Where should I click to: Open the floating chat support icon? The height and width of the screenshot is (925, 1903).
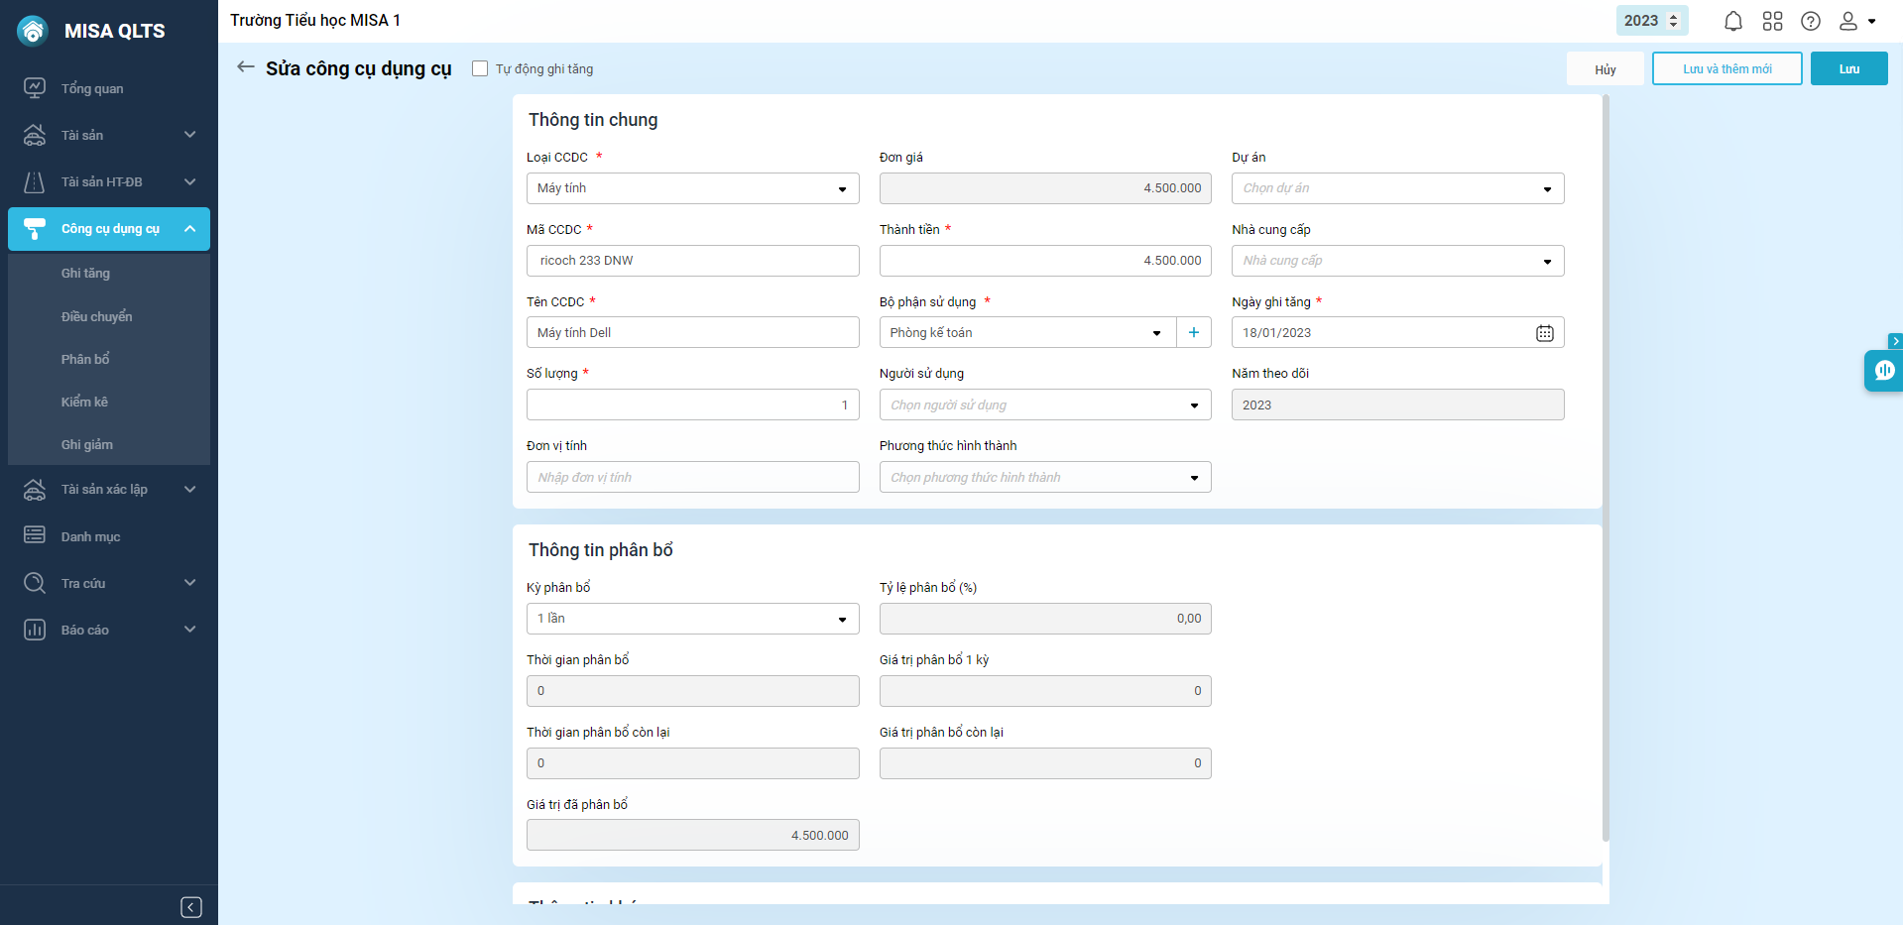1883,371
